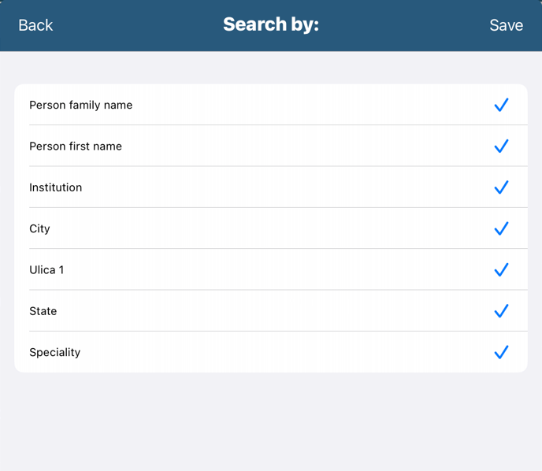Toggle the City checkmark off

pos(501,228)
